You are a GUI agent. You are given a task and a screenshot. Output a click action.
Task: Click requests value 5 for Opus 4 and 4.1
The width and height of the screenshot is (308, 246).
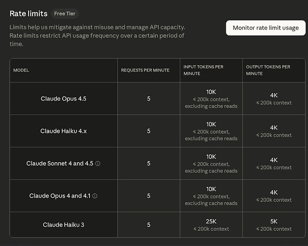tap(149, 196)
